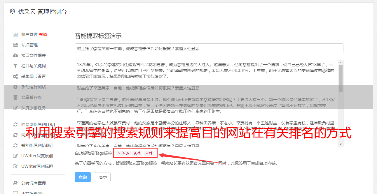
Task: Click the 清空 button
Action: click(103, 177)
